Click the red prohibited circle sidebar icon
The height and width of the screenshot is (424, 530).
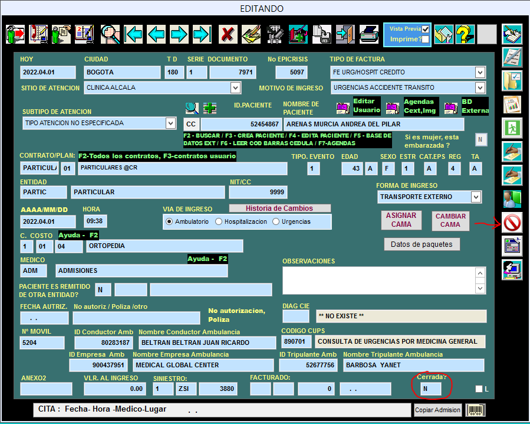tap(512, 223)
